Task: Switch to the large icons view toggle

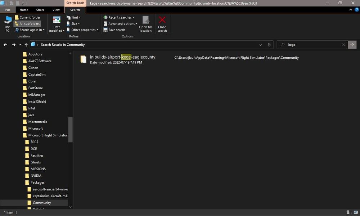Action: [356, 212]
